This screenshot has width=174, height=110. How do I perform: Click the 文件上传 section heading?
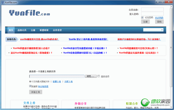[29, 103]
